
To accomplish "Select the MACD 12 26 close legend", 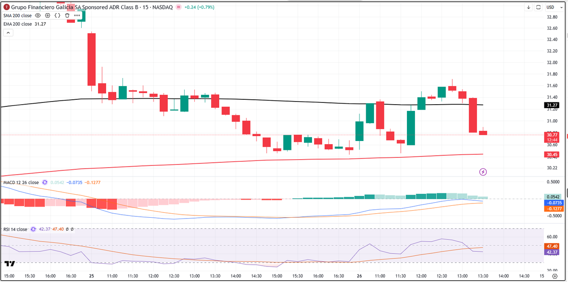I will pos(21,182).
